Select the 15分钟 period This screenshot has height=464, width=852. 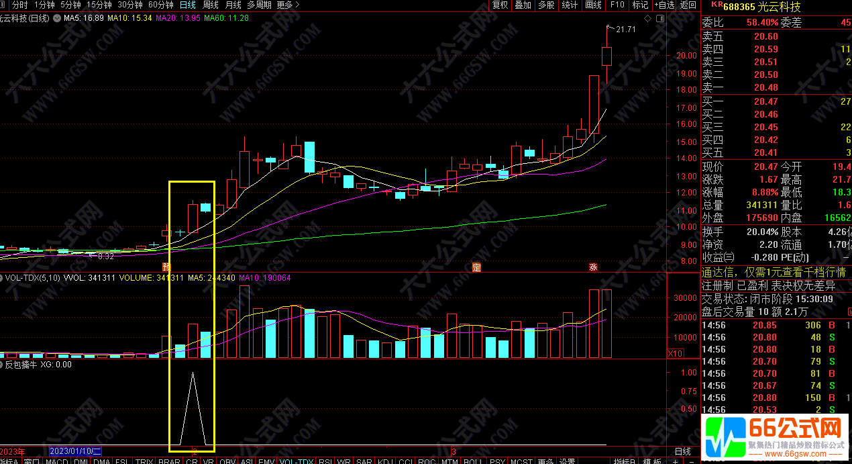(99, 5)
